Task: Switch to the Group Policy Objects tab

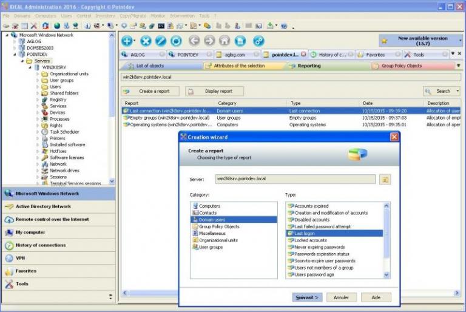Action: point(401,66)
